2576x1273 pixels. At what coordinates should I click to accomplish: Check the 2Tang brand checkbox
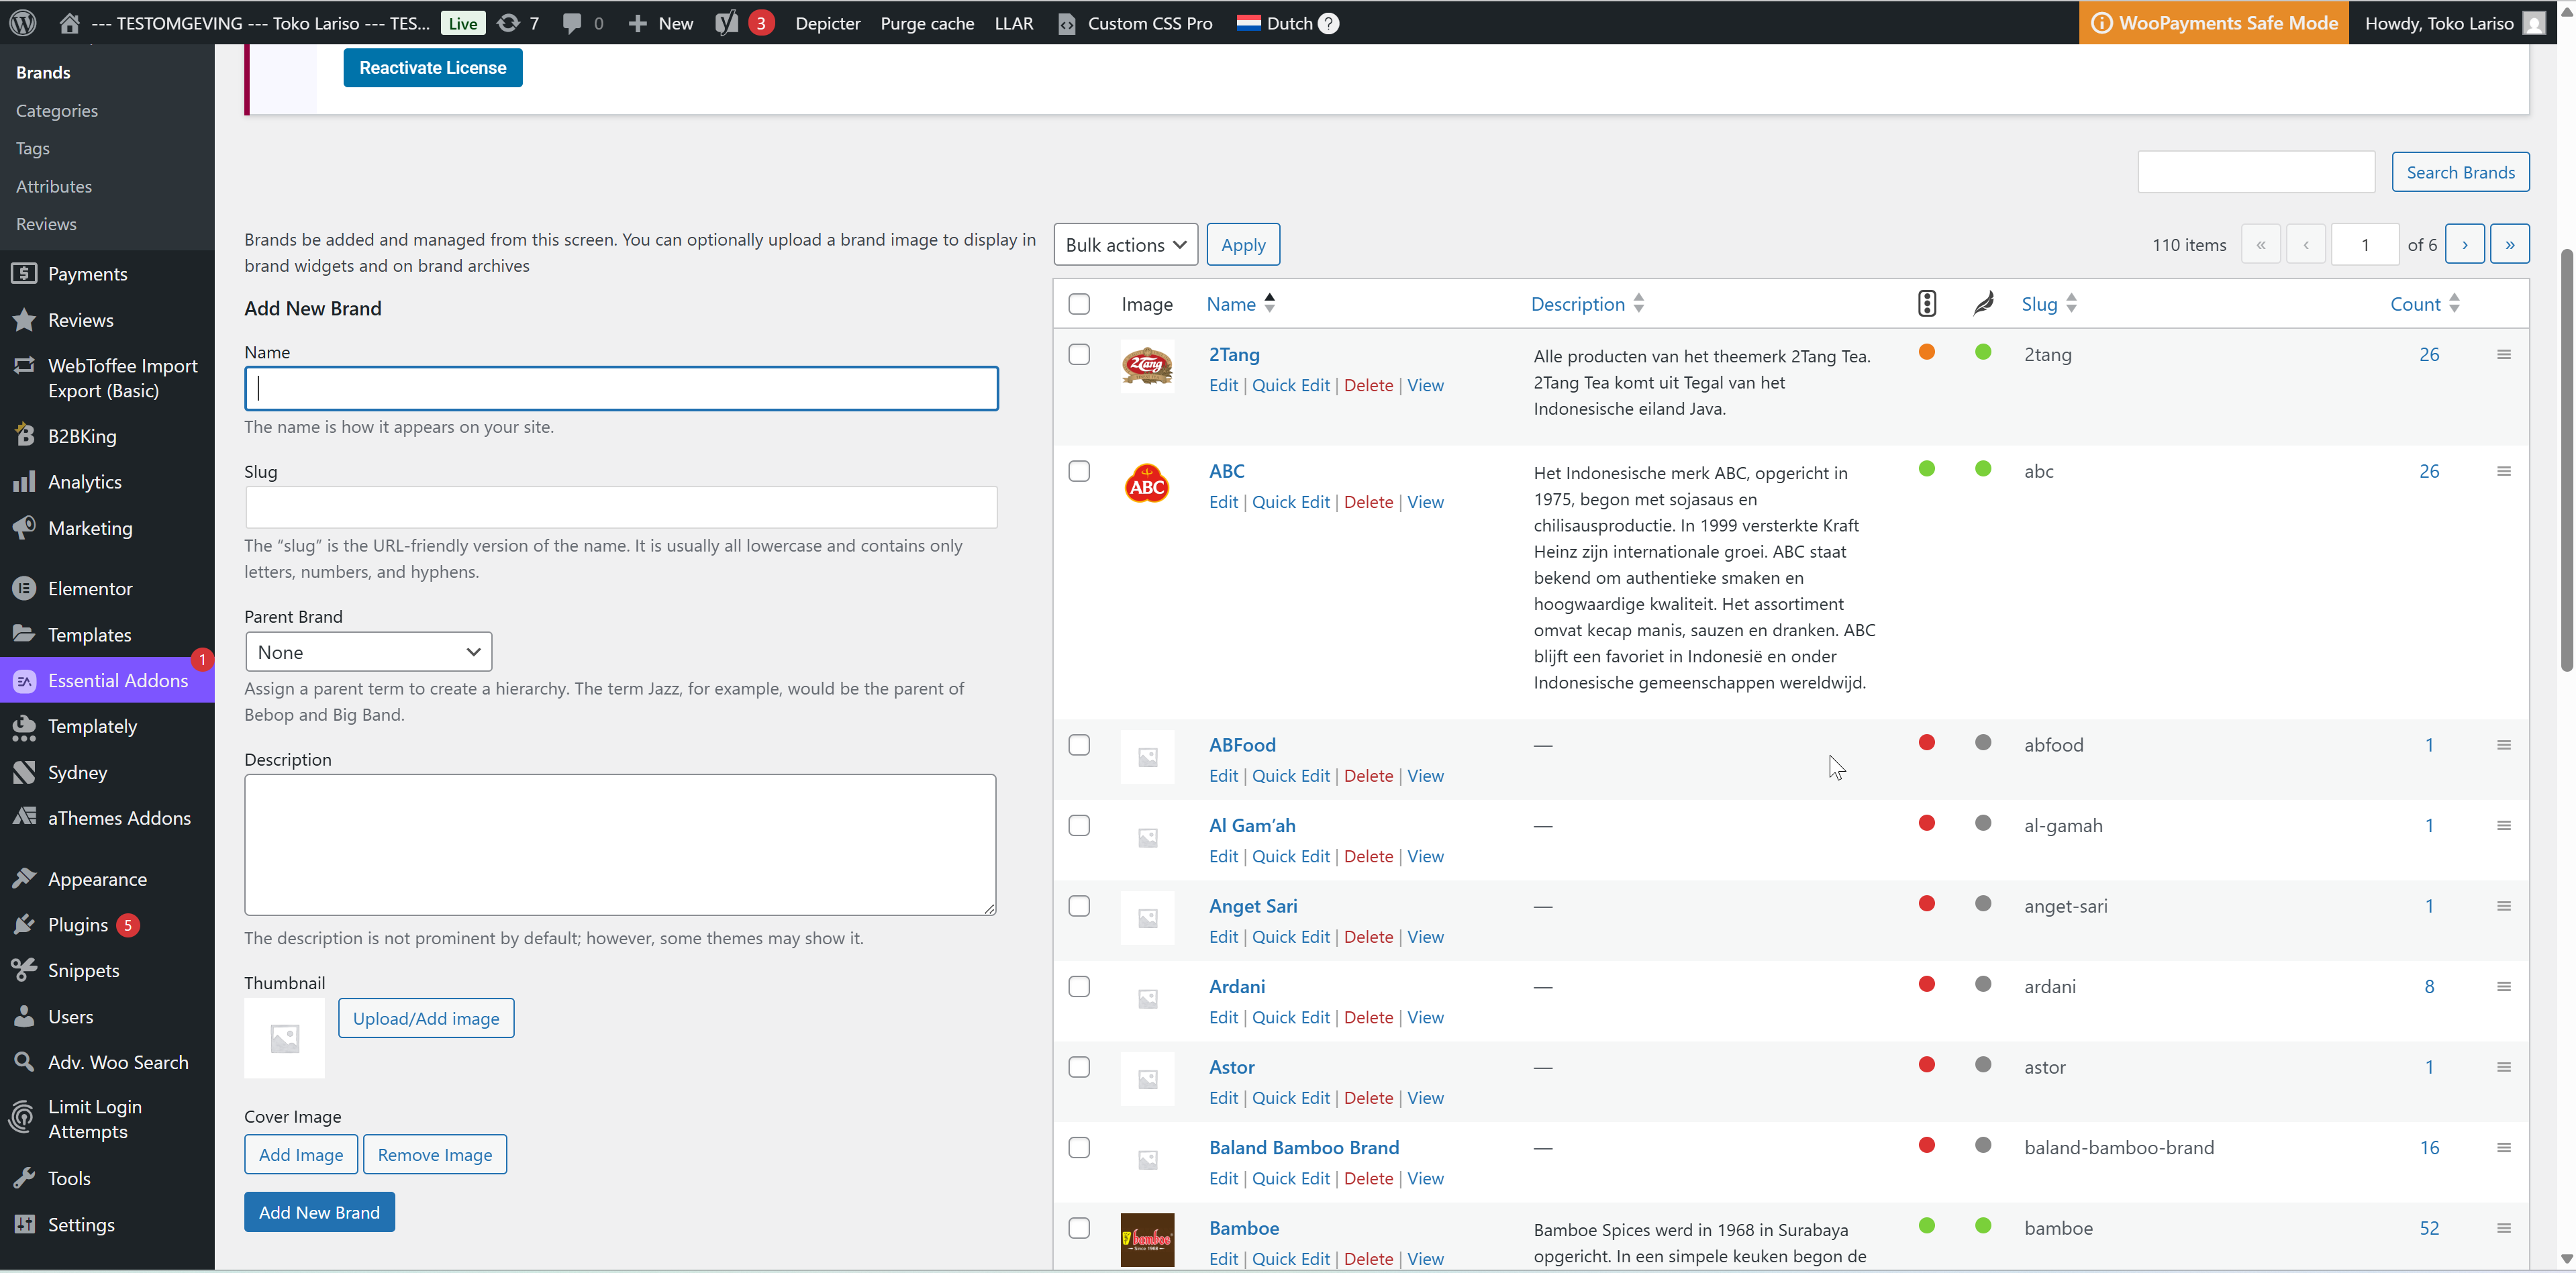(x=1079, y=354)
